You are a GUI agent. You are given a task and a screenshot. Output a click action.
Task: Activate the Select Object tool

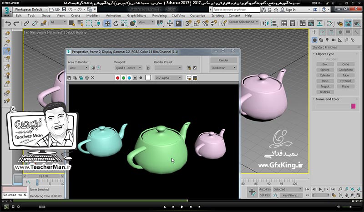click(72, 23)
